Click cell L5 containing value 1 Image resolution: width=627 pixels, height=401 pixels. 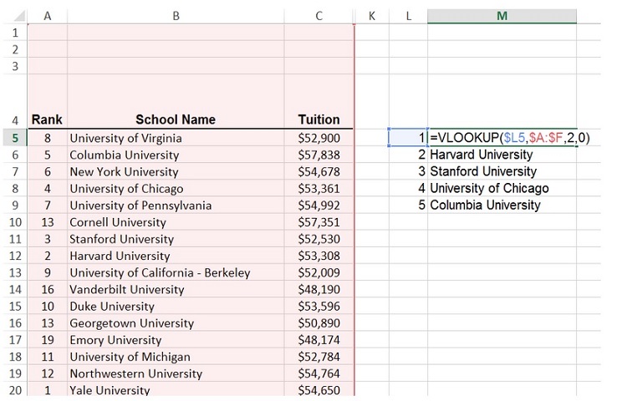[x=408, y=138]
